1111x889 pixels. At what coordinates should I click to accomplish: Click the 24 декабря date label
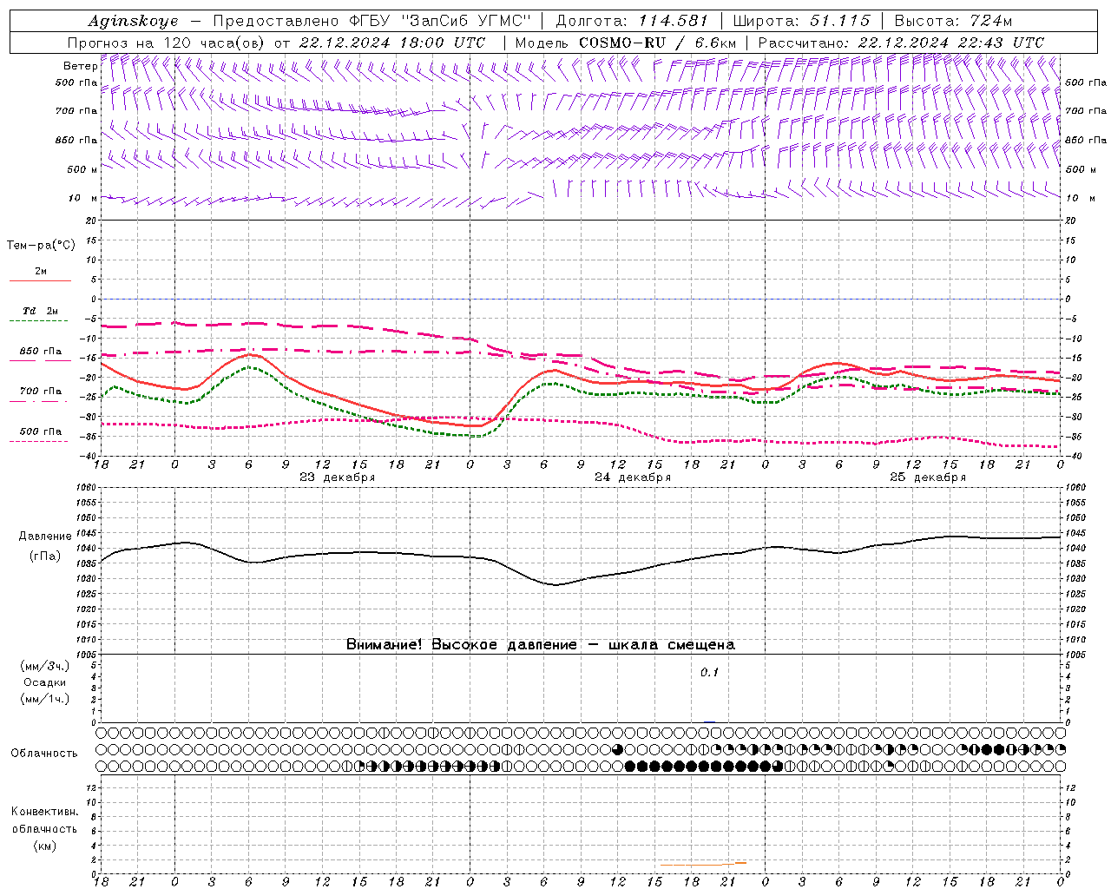pos(632,477)
